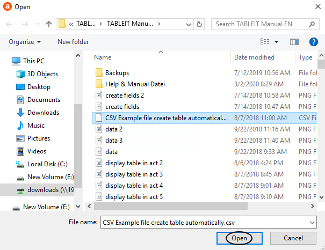Click the 7/12/2019 10:56 AM date cell

pos(262,73)
